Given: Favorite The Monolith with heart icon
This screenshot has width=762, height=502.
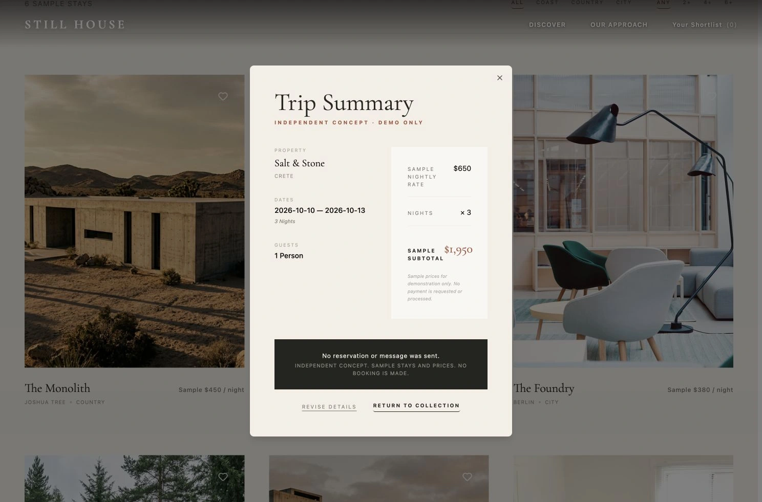Looking at the screenshot, I should [223, 96].
